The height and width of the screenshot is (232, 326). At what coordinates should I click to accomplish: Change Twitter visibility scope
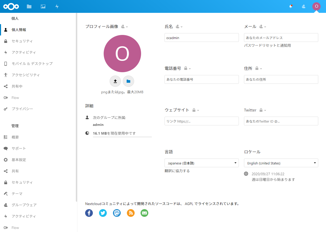(x=263, y=110)
